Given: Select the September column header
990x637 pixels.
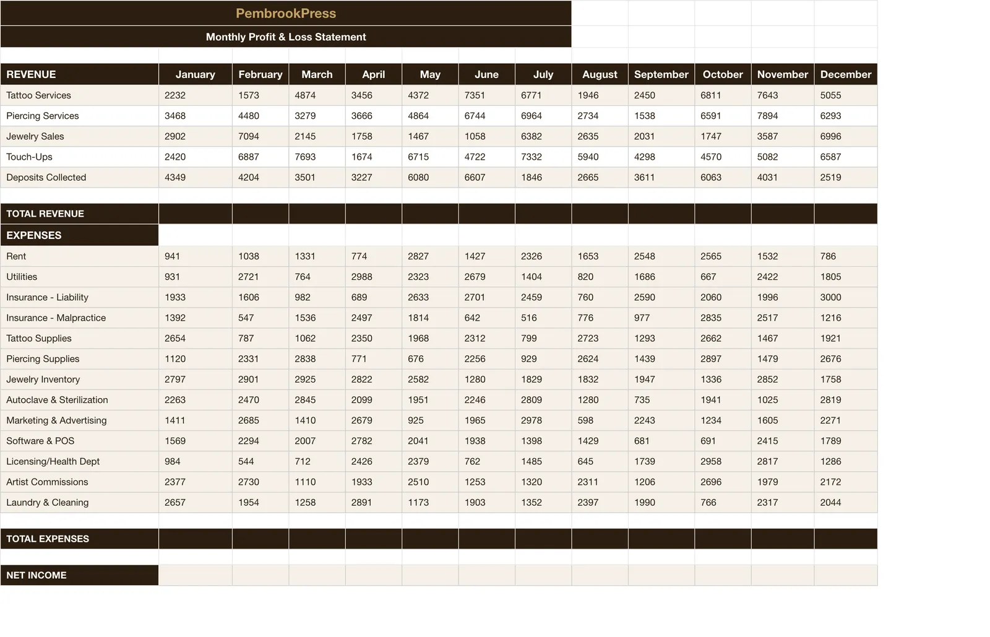Looking at the screenshot, I should coord(661,74).
